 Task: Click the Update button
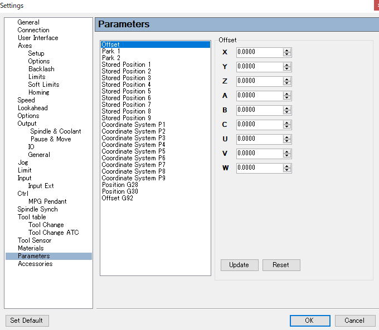pos(239,265)
